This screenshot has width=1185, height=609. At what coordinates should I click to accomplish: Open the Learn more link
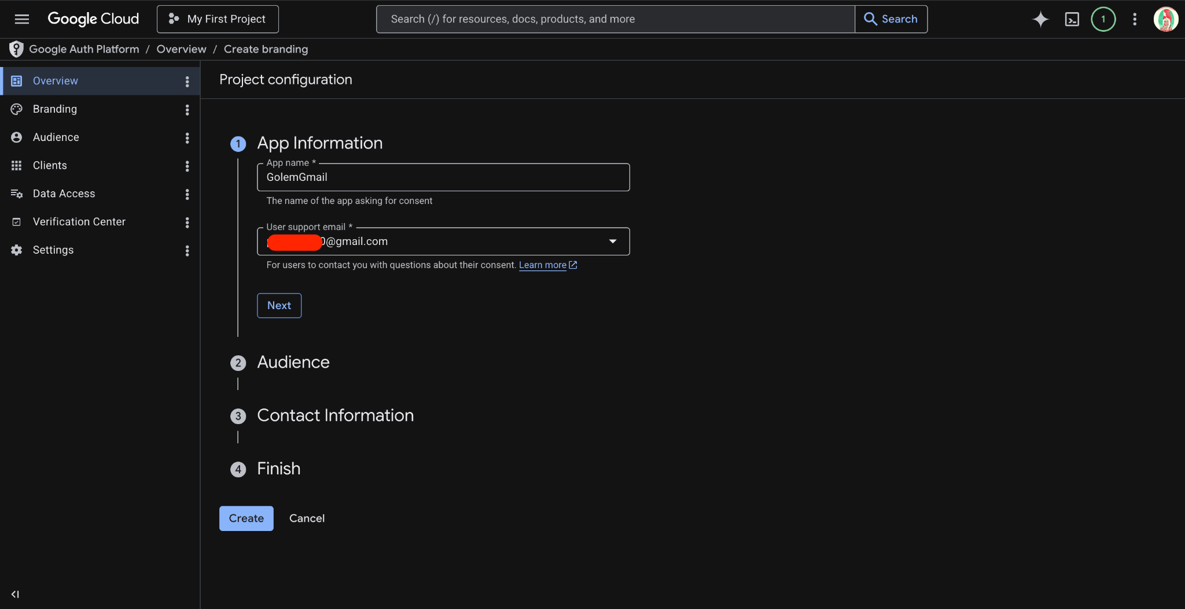[x=543, y=265]
